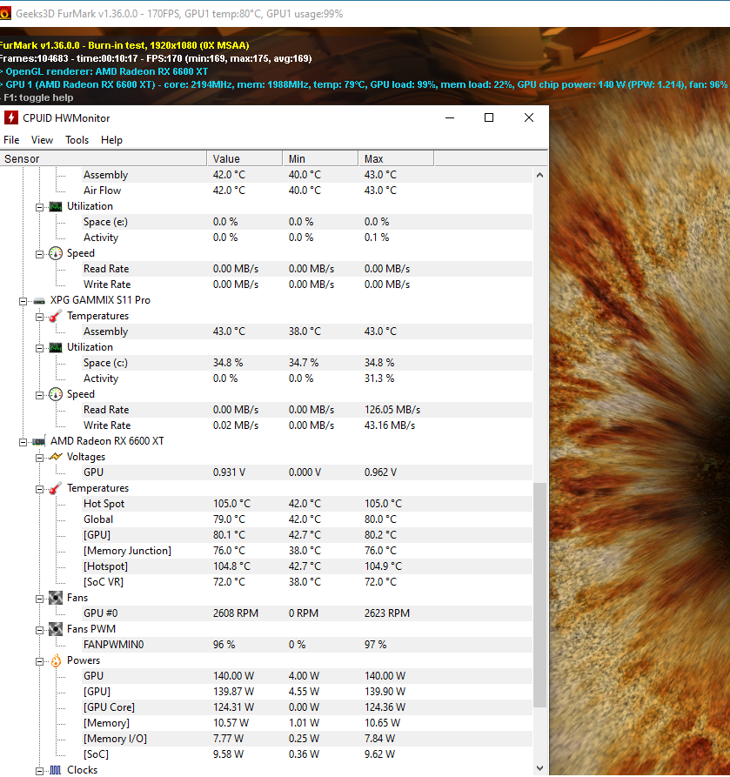The width and height of the screenshot is (730, 777).
Task: Click the Fans fan icon
Action: (56, 598)
